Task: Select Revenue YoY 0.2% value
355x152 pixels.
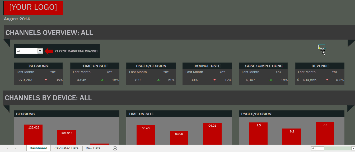Action: (x=340, y=80)
